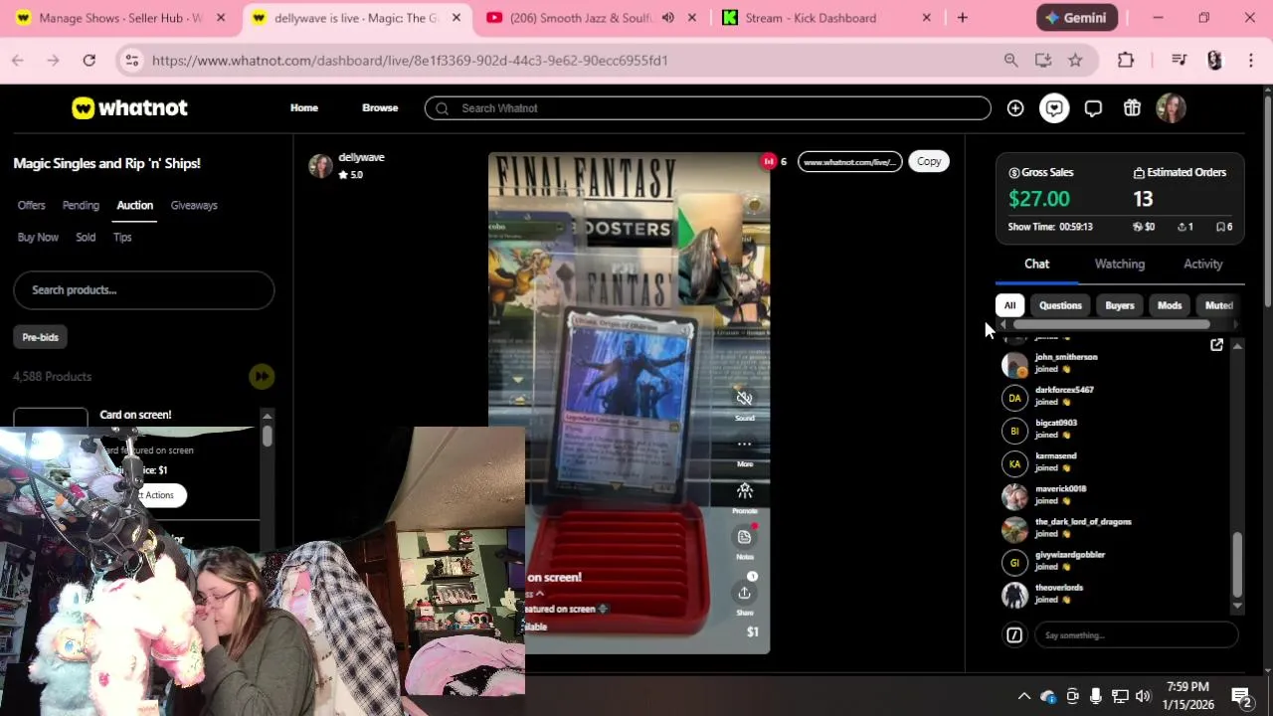This screenshot has height=716, width=1273.
Task: Click the Promote icon on the stream
Action: pos(744,490)
